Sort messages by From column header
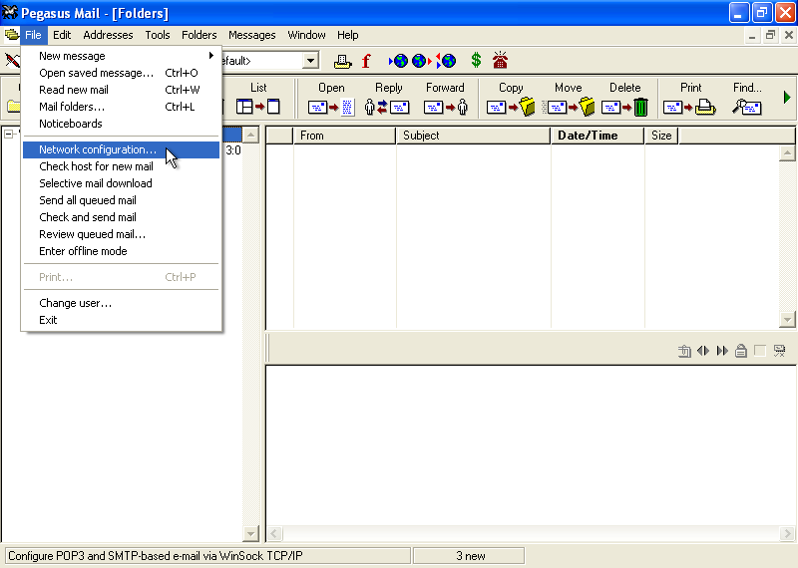Screen dimensions: 798x568 pos(344,136)
